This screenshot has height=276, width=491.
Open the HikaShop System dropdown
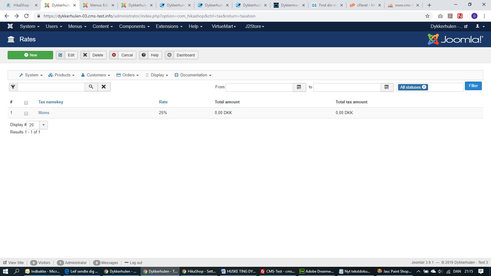tap(31, 75)
